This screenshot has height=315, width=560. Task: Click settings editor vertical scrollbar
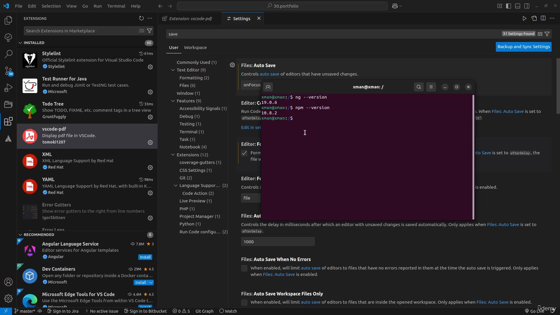point(558,86)
